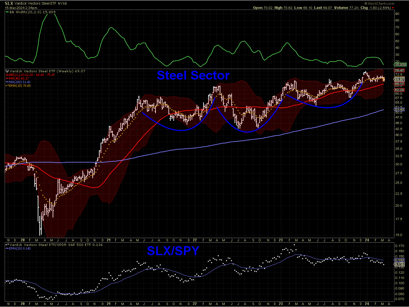409x307 pixels.
Task: Click the white 69.07 last price tag
Action: click(x=399, y=80)
